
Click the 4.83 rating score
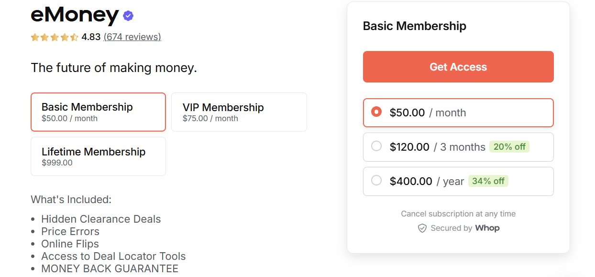(90, 37)
